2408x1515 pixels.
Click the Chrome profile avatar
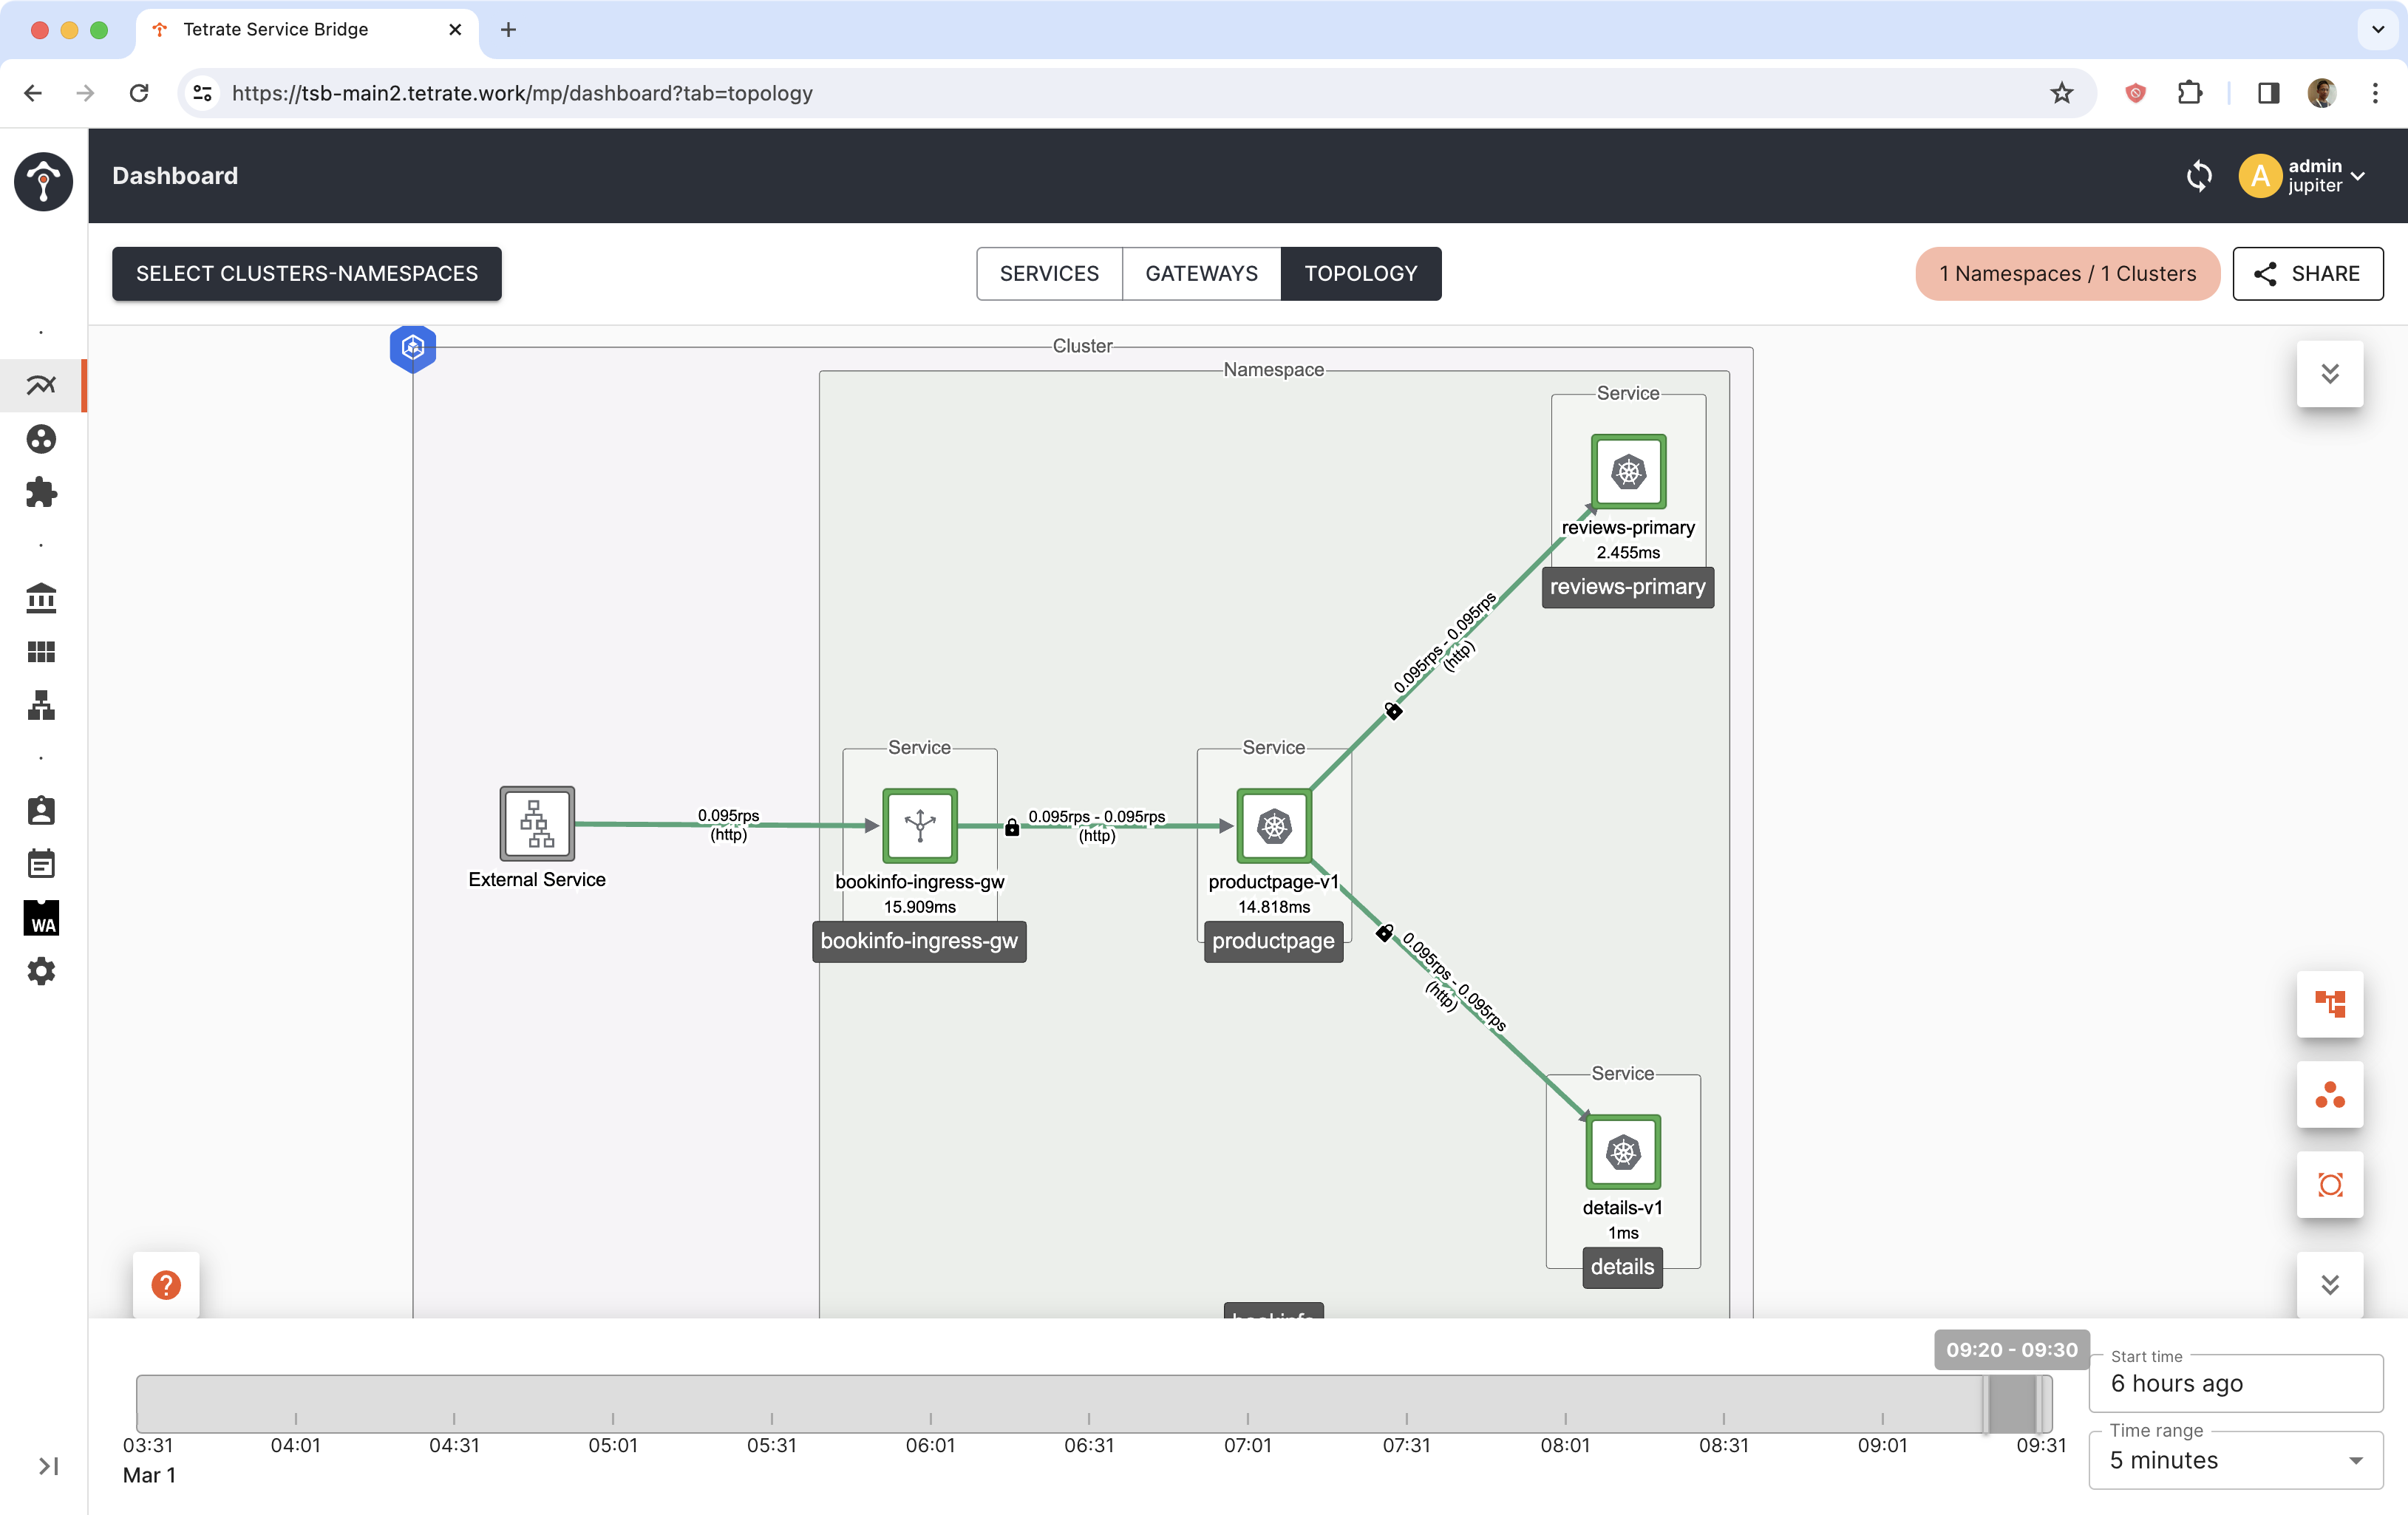pos(2322,93)
